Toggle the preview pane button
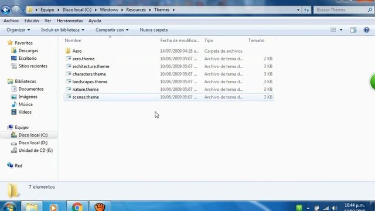This screenshot has width=375, height=211. click(x=353, y=30)
